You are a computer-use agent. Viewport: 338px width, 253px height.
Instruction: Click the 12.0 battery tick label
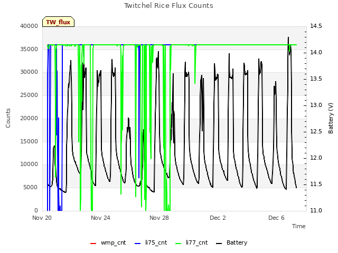tap(316, 158)
